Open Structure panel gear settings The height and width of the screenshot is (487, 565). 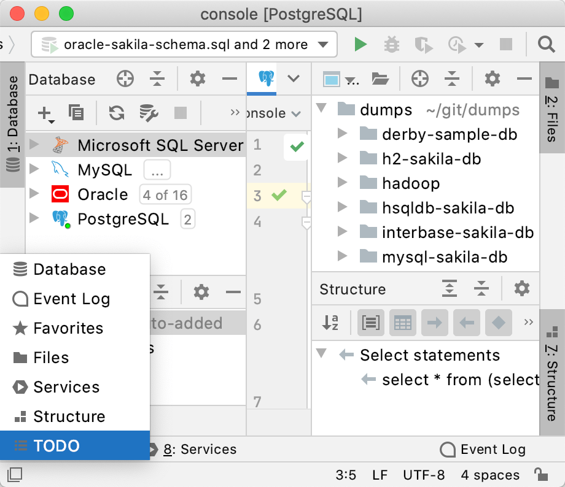[x=522, y=288]
